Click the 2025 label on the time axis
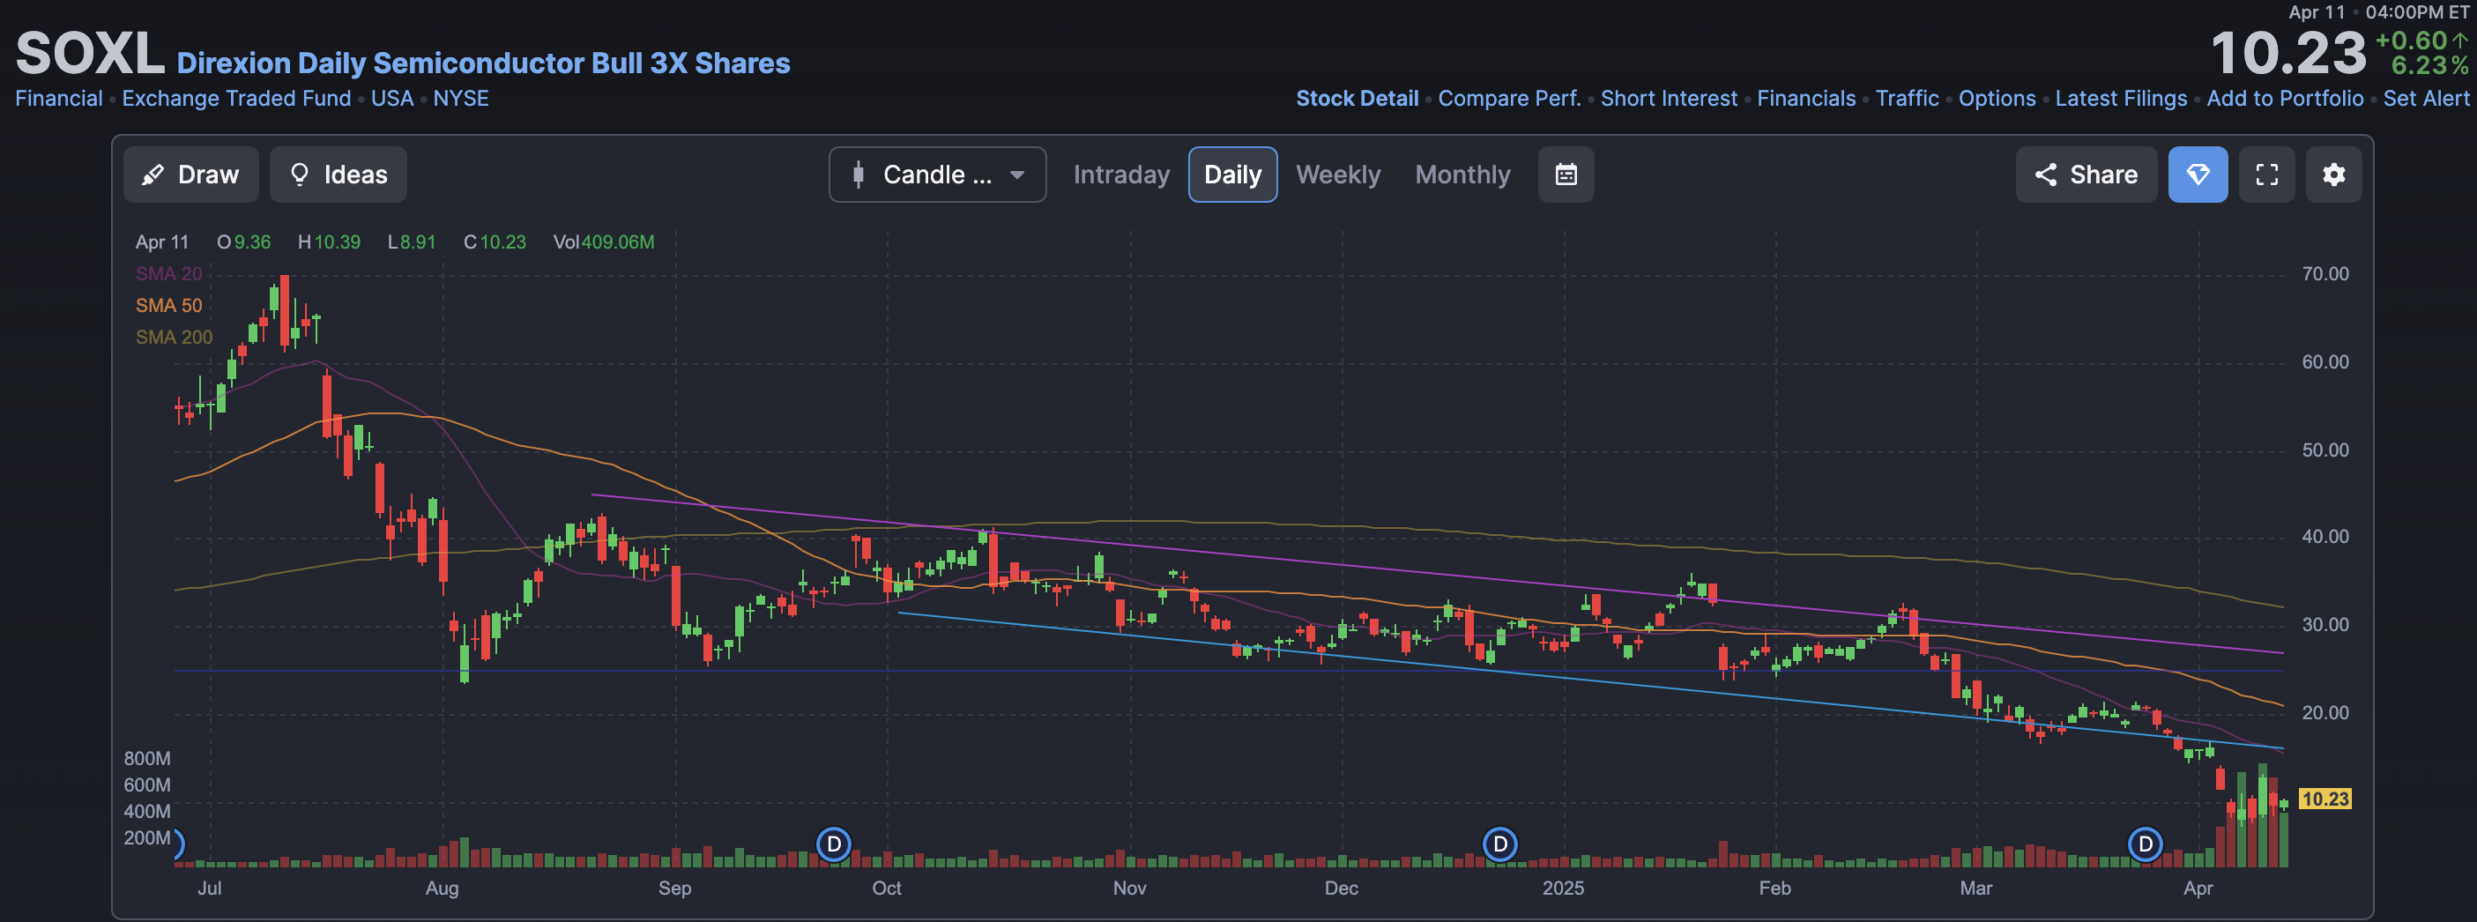 1563,888
